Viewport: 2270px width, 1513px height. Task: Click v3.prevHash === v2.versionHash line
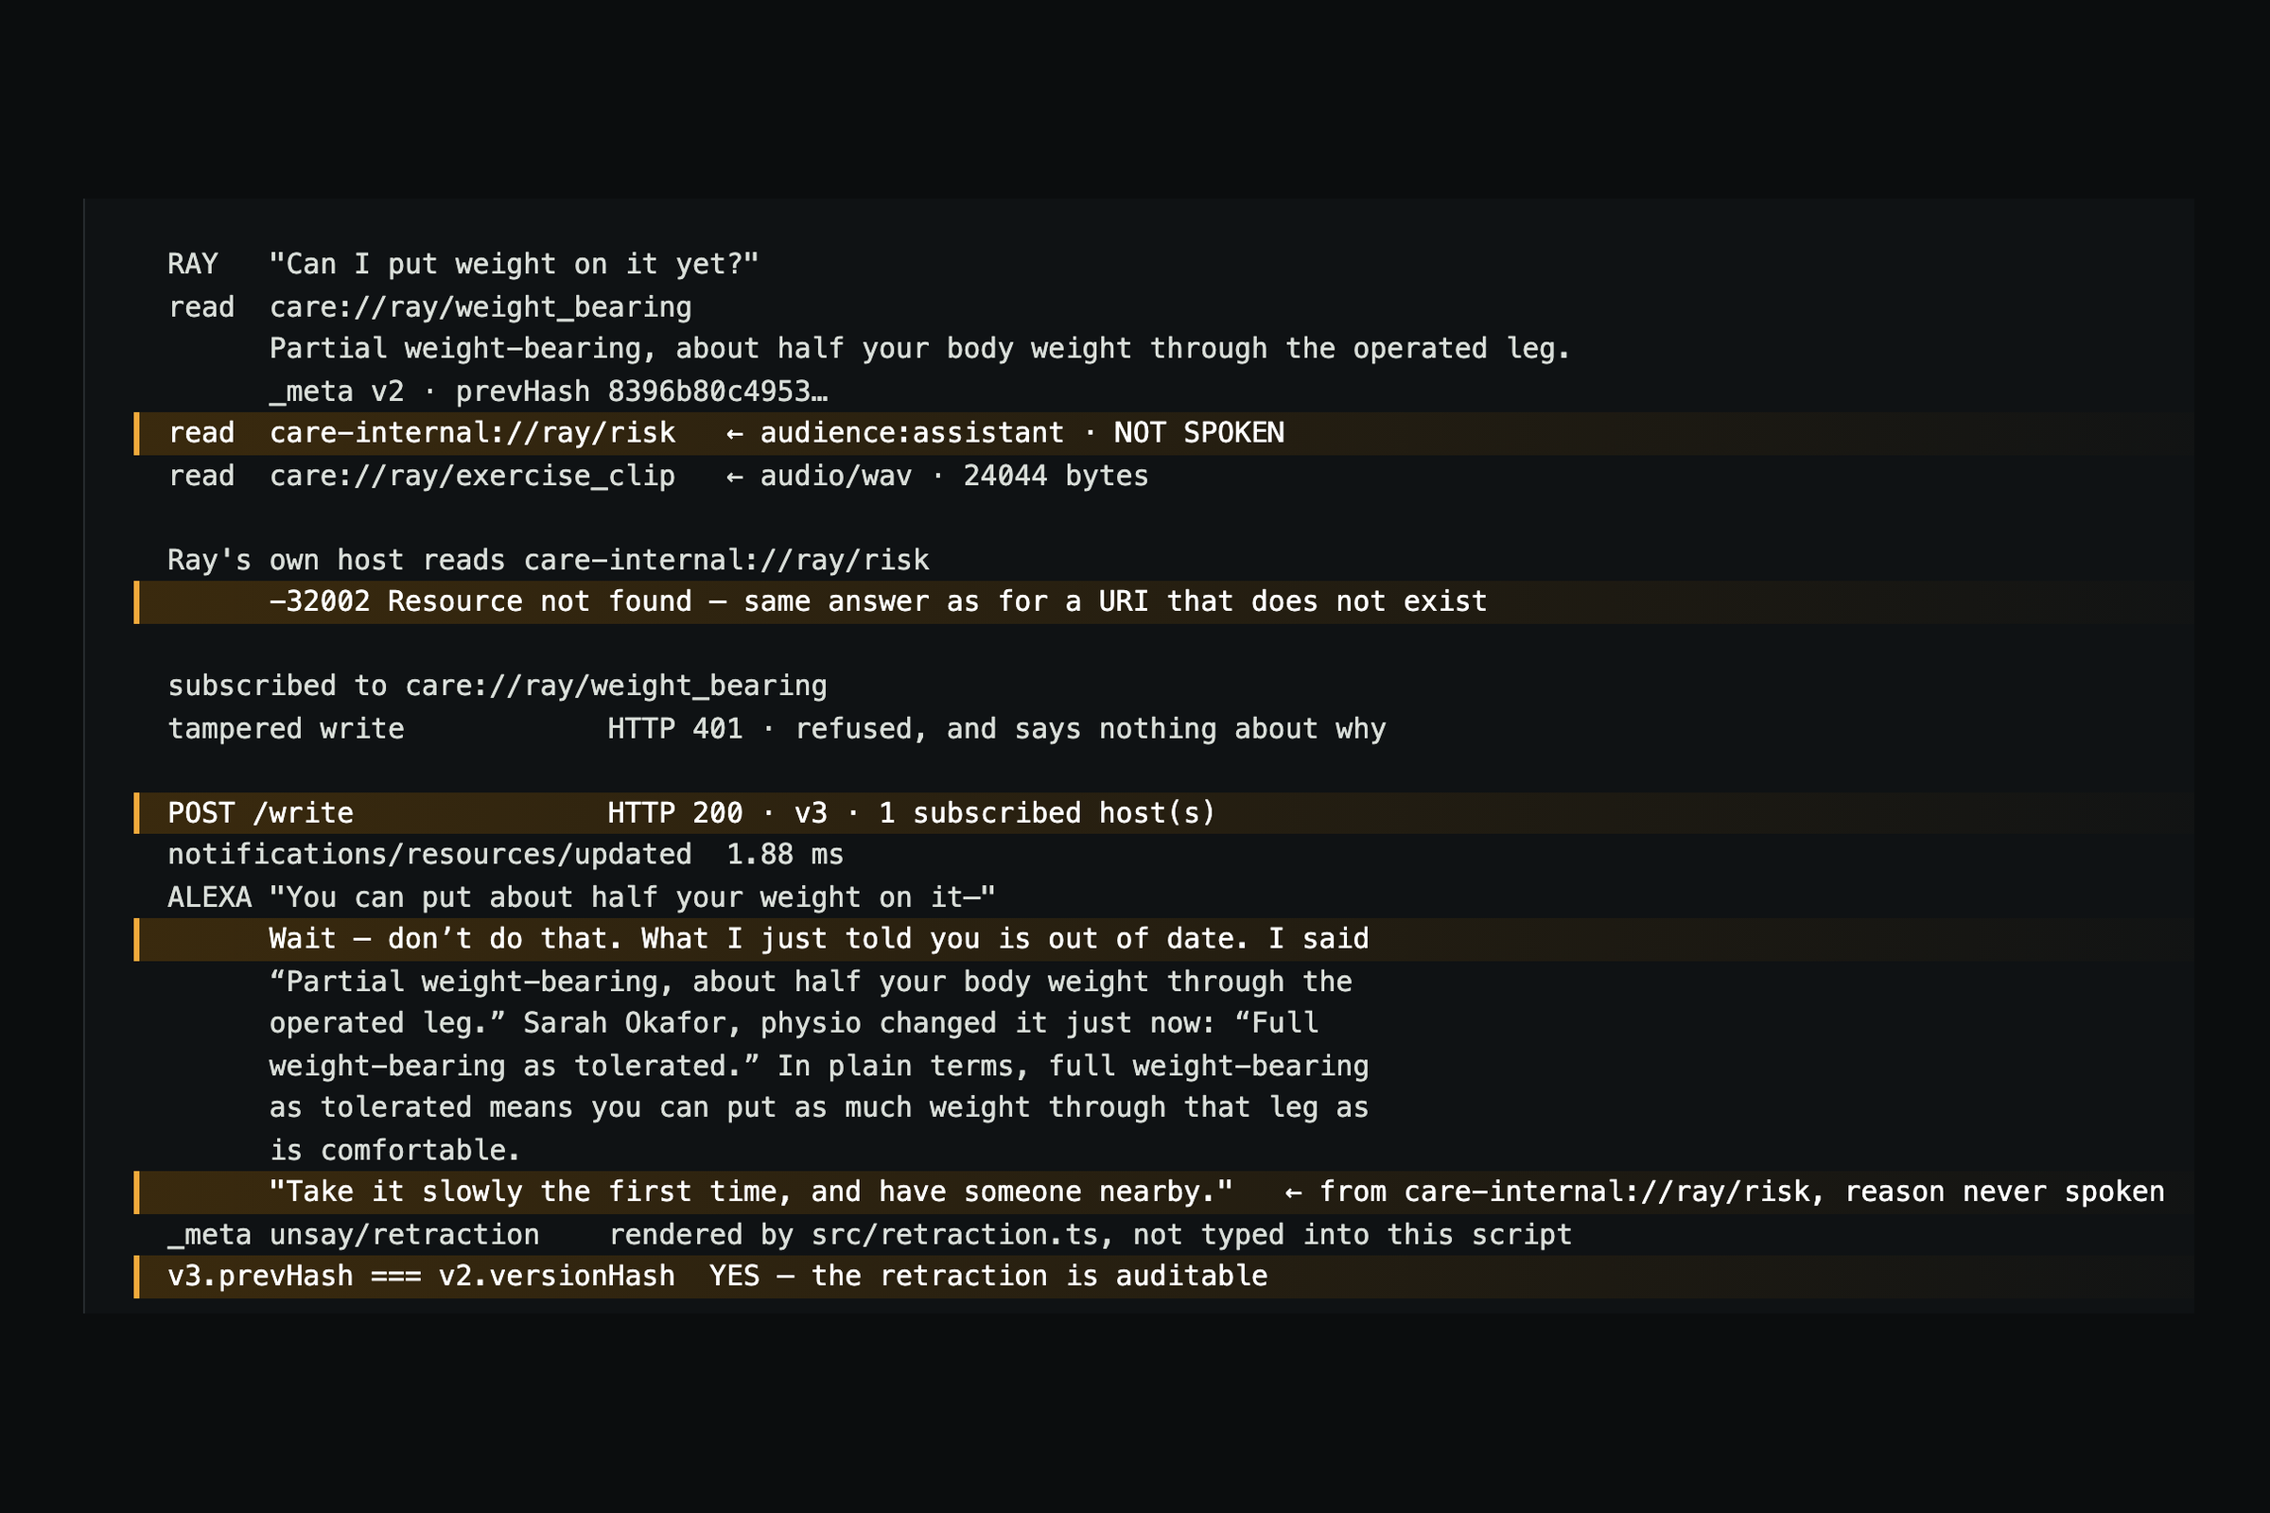(x=1163, y=1278)
